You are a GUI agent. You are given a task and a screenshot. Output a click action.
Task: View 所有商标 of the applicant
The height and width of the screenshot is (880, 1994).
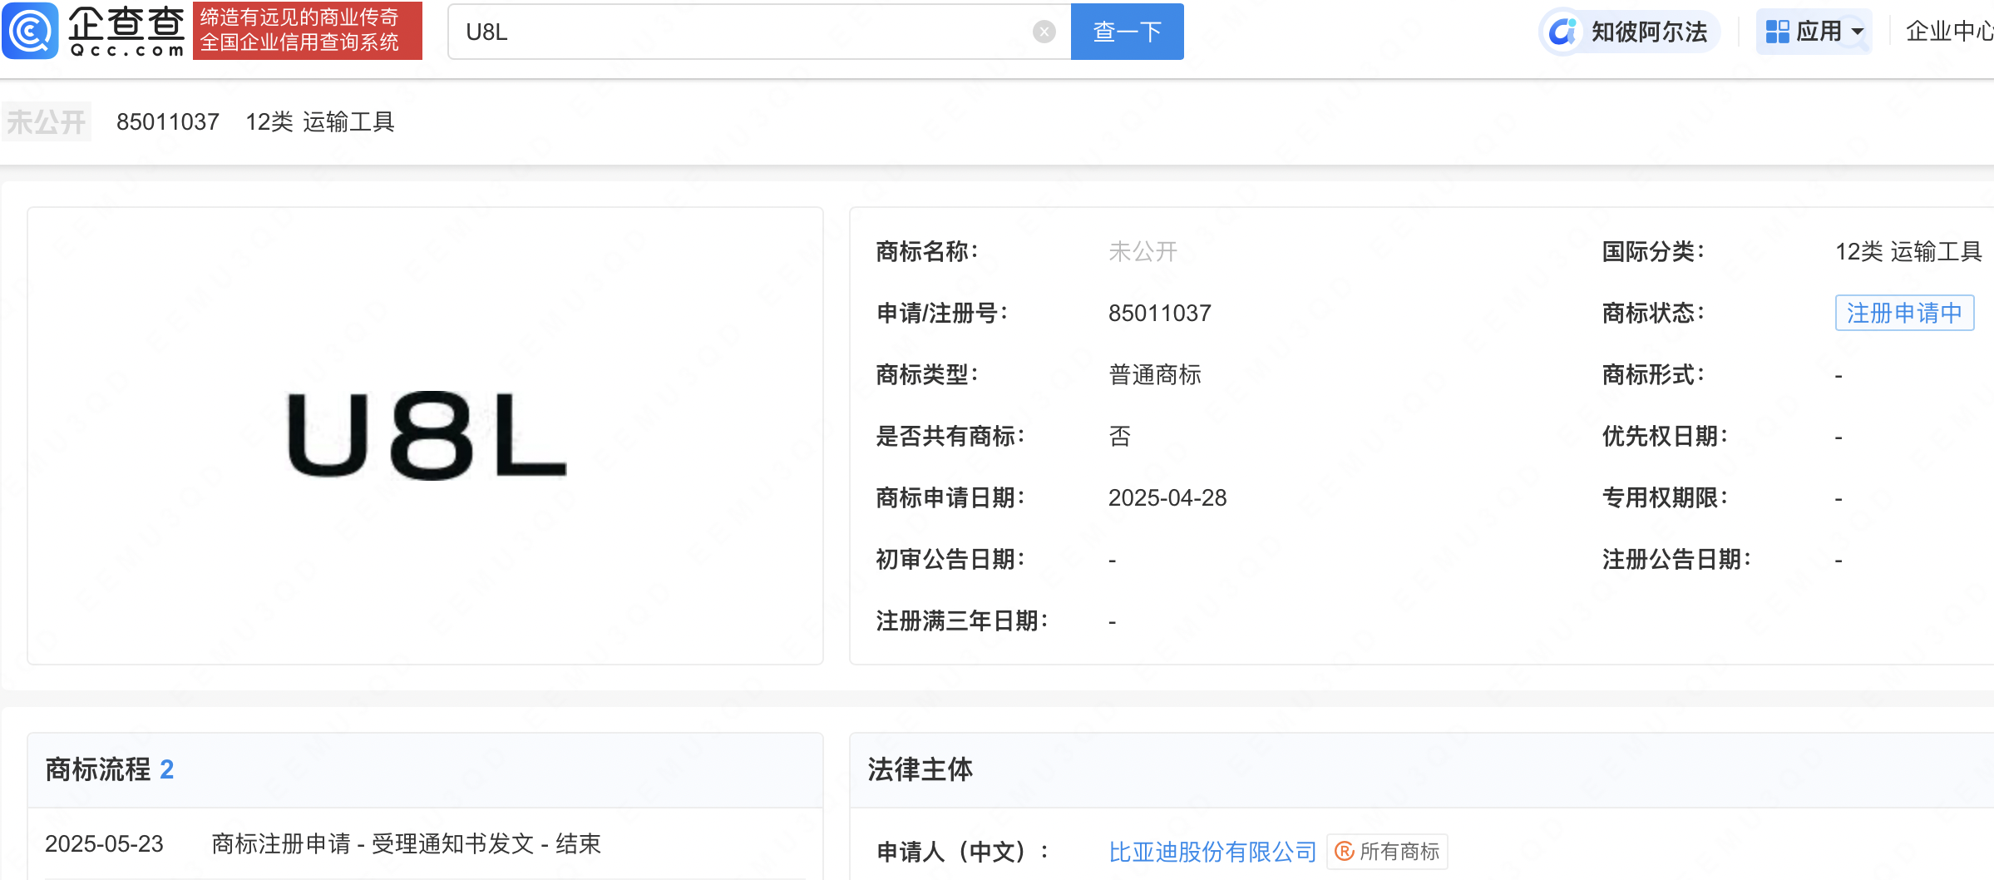(x=1388, y=851)
